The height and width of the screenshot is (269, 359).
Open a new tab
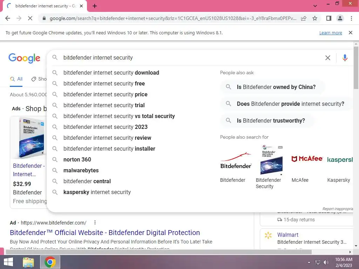coord(95,6)
